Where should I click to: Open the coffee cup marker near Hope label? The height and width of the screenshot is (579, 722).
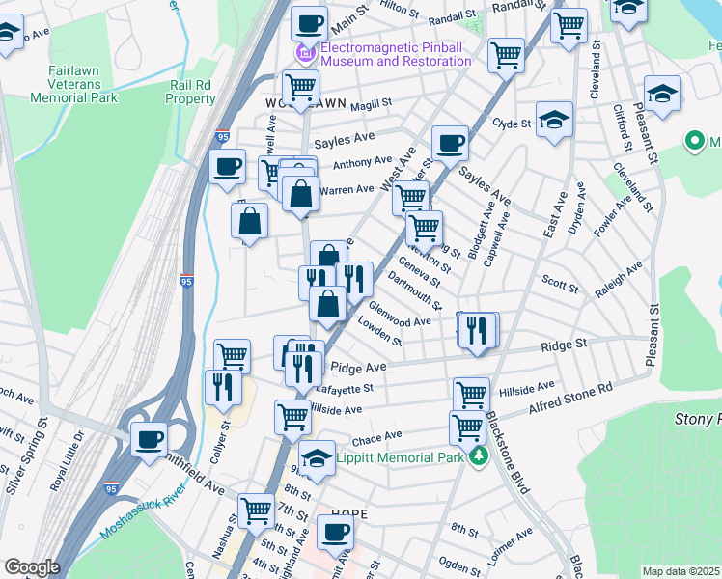click(336, 531)
